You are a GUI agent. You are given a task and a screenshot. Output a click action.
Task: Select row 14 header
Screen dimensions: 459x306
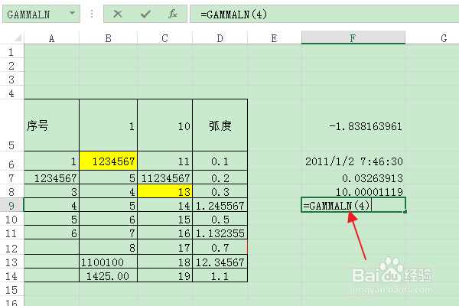pos(11,275)
